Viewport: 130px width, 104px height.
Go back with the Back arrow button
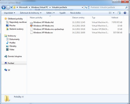(x=4, y=7)
